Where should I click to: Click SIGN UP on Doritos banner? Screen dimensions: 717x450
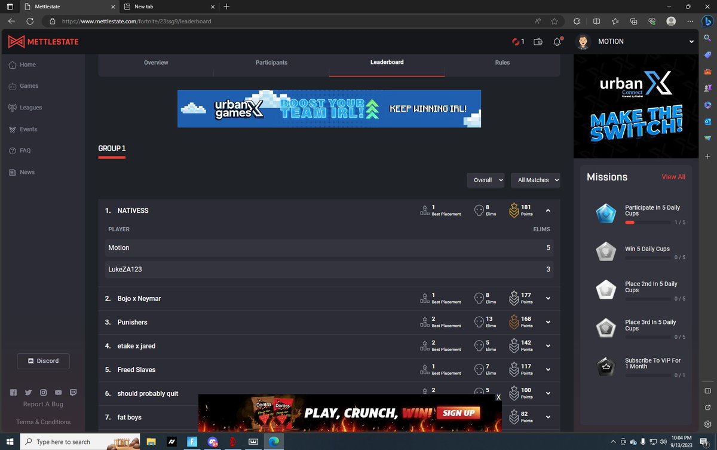pyautogui.click(x=459, y=413)
